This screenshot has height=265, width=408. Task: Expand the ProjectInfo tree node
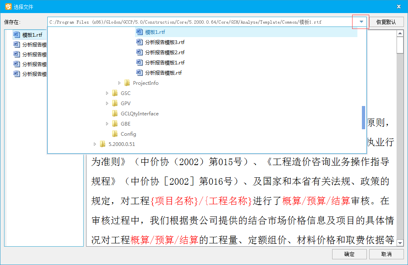tap(120, 83)
